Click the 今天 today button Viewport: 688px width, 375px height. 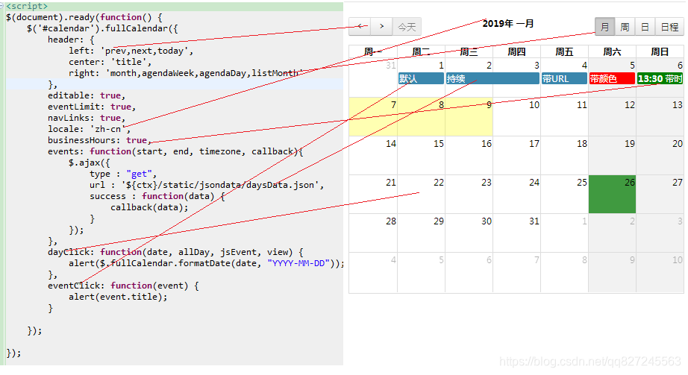[x=407, y=27]
